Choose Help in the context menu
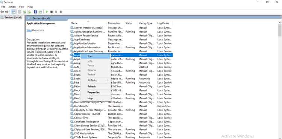 click(96, 99)
